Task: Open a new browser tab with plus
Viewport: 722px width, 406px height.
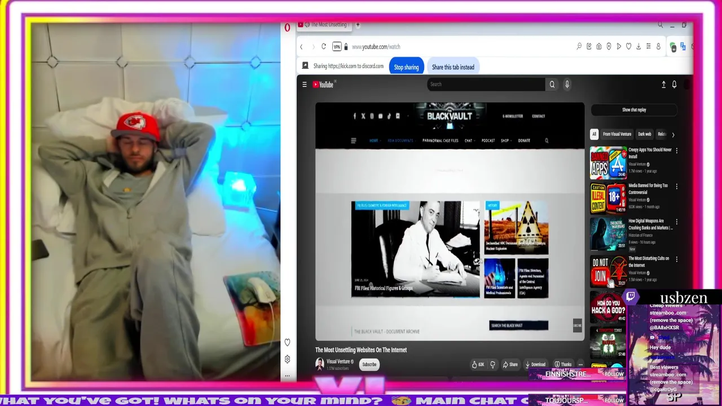Action: coord(358,25)
